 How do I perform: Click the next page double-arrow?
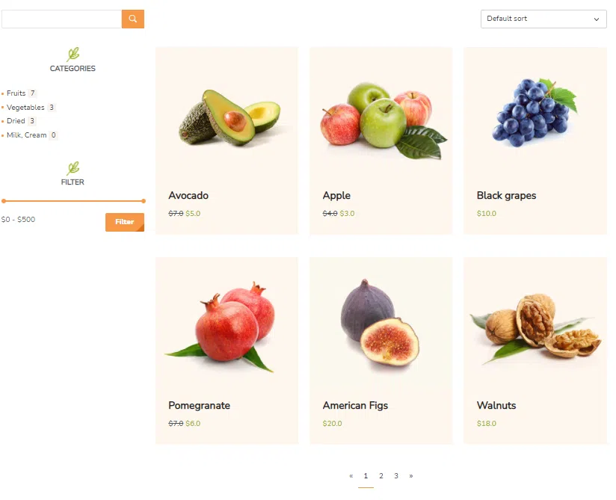coord(411,475)
